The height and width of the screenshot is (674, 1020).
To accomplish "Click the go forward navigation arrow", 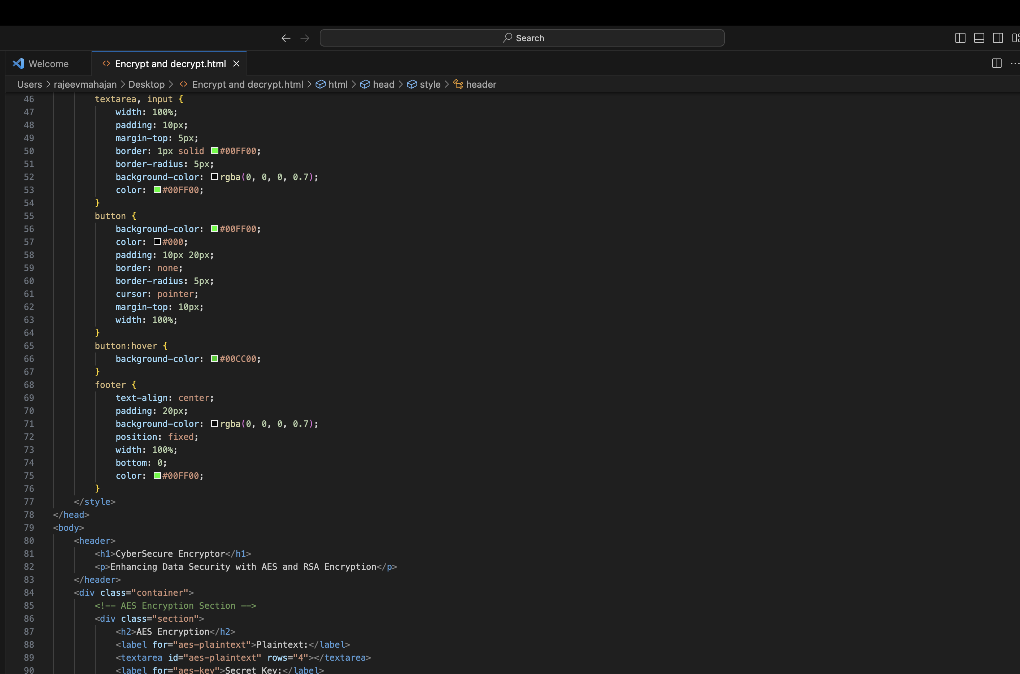I will 305,38.
